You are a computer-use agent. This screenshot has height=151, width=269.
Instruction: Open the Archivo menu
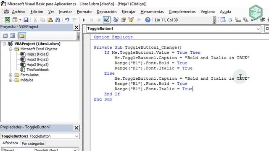point(18,12)
